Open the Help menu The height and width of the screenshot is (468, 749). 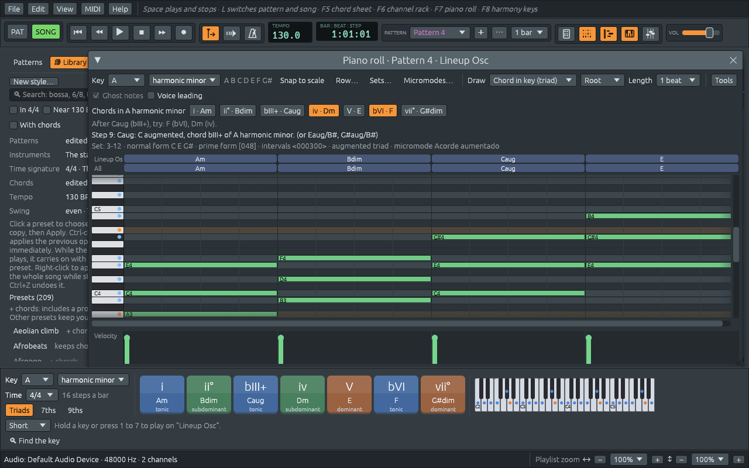click(120, 9)
